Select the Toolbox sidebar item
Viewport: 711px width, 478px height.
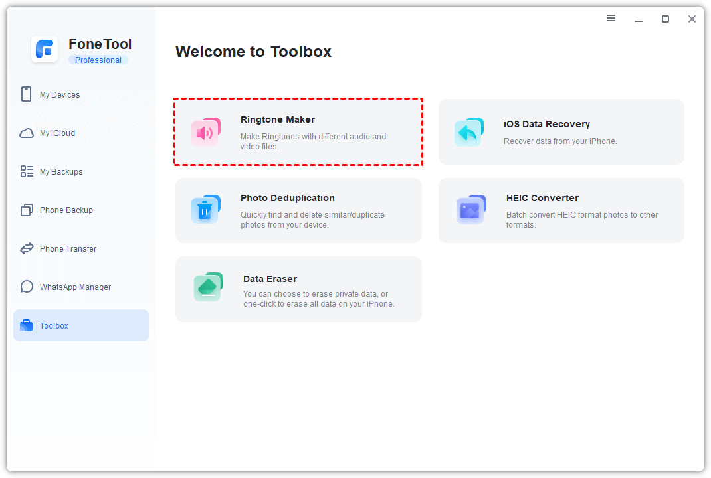(80, 325)
